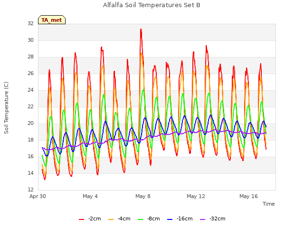Screen dimensions: 304x228
Task: Click the 22 y-axis tick label
Action: click(x=30, y=107)
